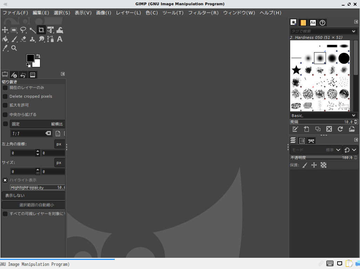The height and width of the screenshot is (269, 360).
Task: Adjust the Highlight opacity slider
Action: 38,187
